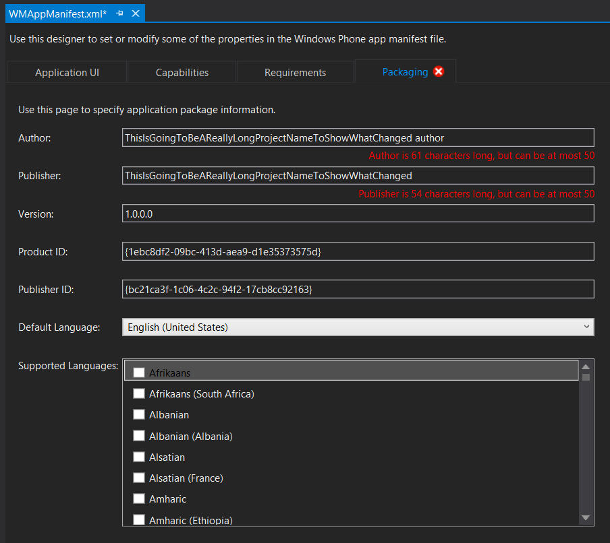Click the 'Author:' label
610x543 pixels.
coord(34,138)
